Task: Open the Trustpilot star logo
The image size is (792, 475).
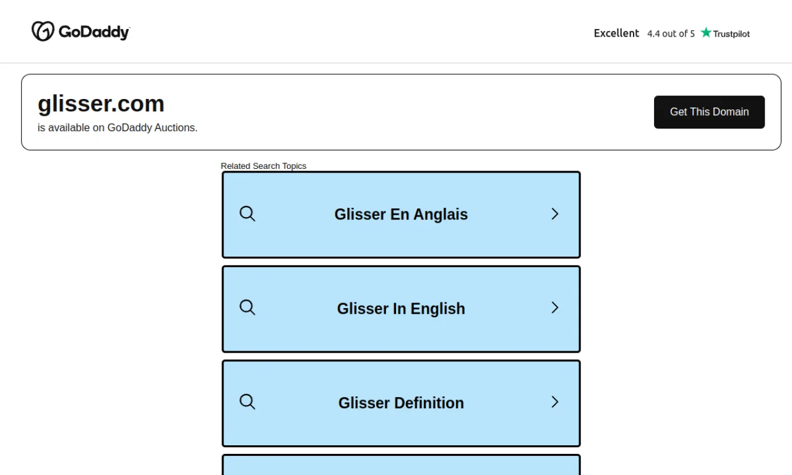Action: click(725, 33)
